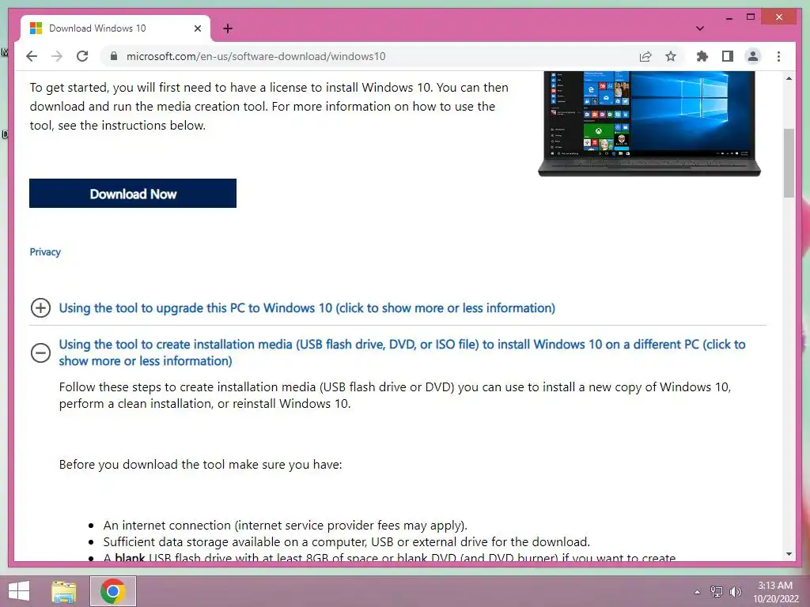Image resolution: width=810 pixels, height=607 pixels.
Task: Click the forward navigation arrow
Action: click(57, 56)
